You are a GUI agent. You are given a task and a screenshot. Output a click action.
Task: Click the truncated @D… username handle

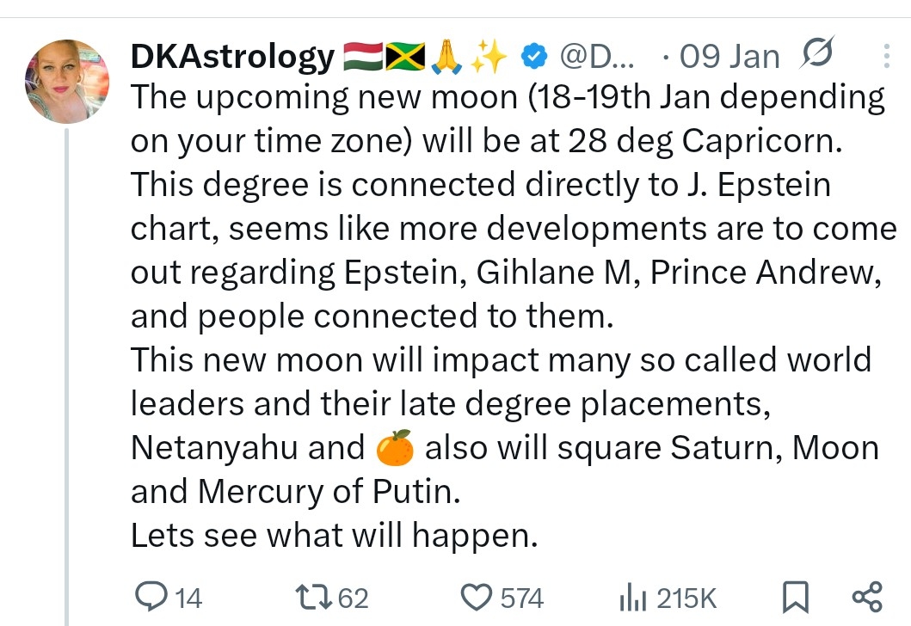tap(597, 58)
